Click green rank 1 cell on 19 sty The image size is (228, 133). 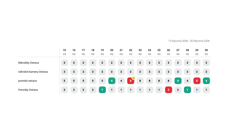[102, 90]
